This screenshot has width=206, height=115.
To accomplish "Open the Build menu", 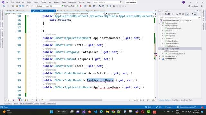I will coord(36,2).
